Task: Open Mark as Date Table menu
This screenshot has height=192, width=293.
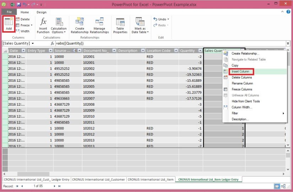Action: (x=140, y=26)
